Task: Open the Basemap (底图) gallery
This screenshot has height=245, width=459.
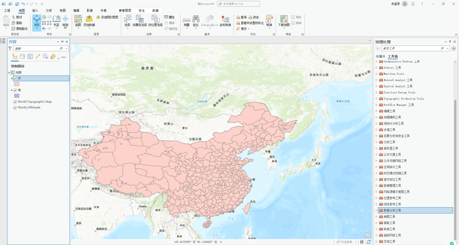Action: pyautogui.click(x=78, y=21)
